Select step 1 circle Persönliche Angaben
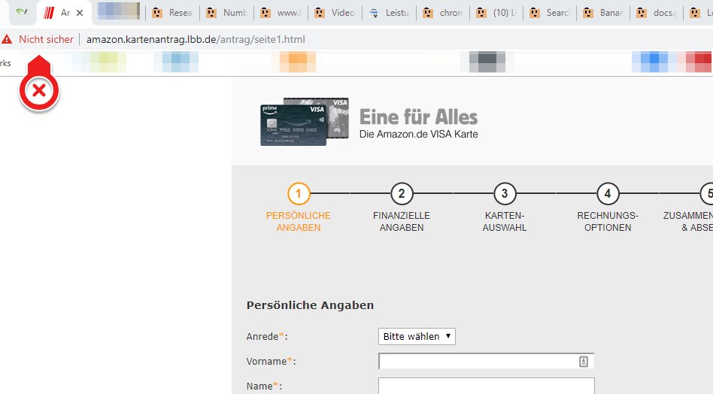 [299, 193]
